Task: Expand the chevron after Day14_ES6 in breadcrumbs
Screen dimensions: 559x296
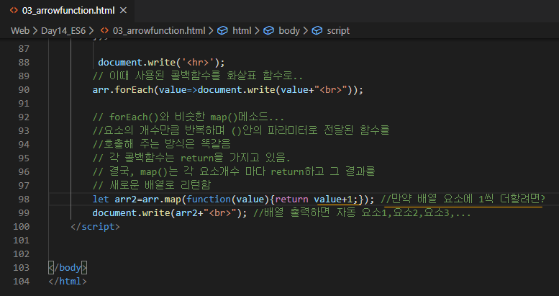Action: (91, 31)
